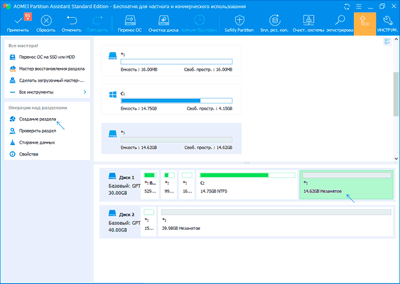Select the 14.62GB unallocated partition card
Screen dimensions: 400x284
pyautogui.click(x=171, y=138)
